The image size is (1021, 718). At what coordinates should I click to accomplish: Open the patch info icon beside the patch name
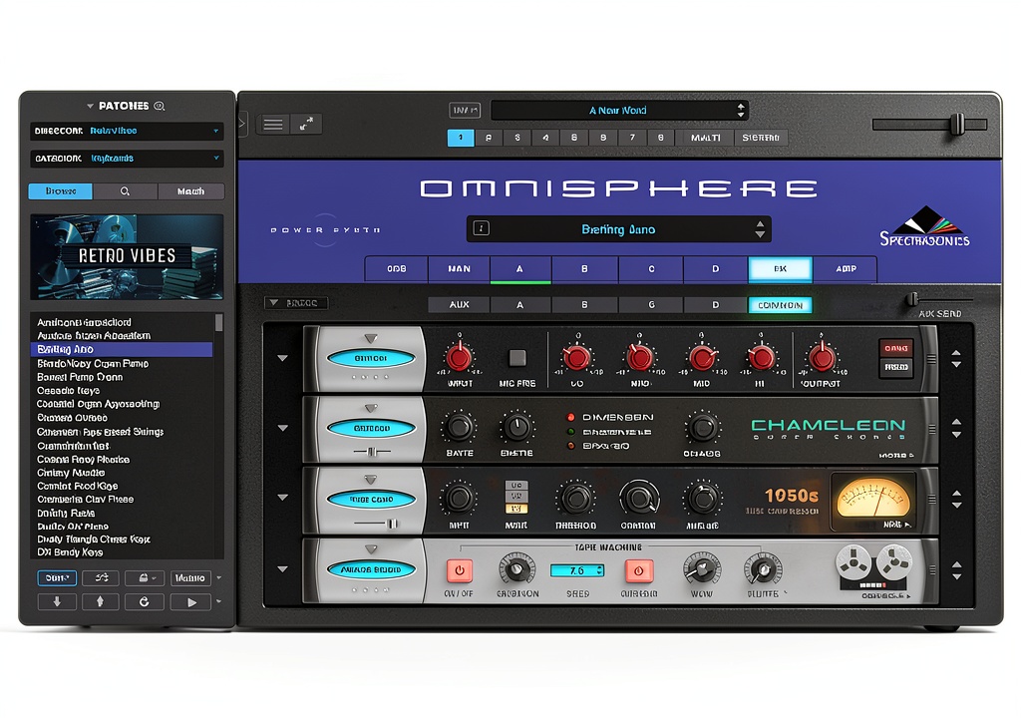[482, 228]
